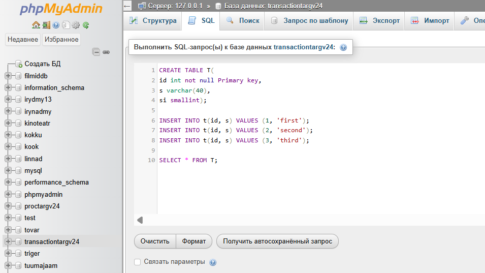Expand the performance_schema node
The width and height of the screenshot is (485, 273).
(8, 183)
